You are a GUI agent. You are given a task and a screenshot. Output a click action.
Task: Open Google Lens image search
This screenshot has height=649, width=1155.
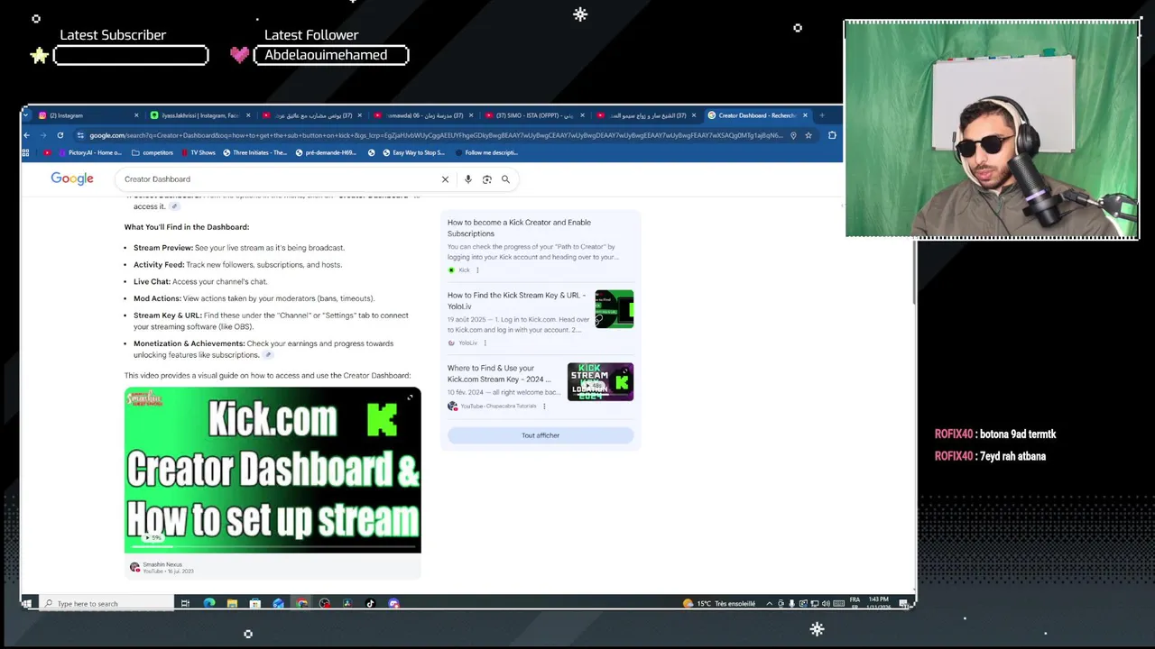coord(486,179)
